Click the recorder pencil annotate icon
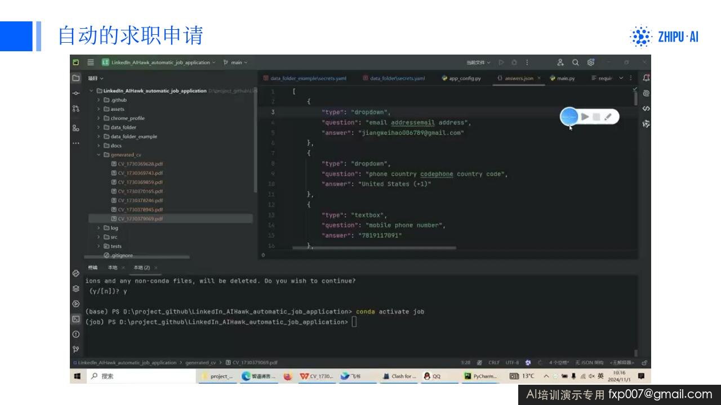This screenshot has width=721, height=405. coord(608,117)
